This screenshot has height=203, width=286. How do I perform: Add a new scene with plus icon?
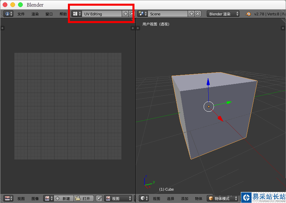(191, 14)
